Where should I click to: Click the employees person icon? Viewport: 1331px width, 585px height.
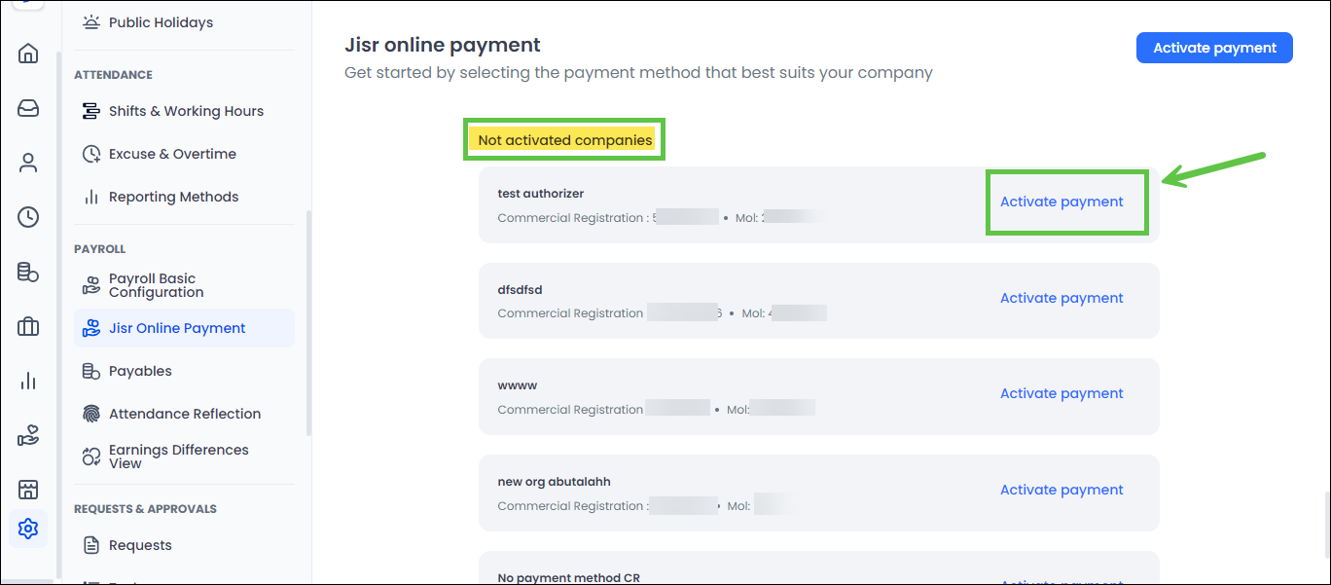(28, 163)
